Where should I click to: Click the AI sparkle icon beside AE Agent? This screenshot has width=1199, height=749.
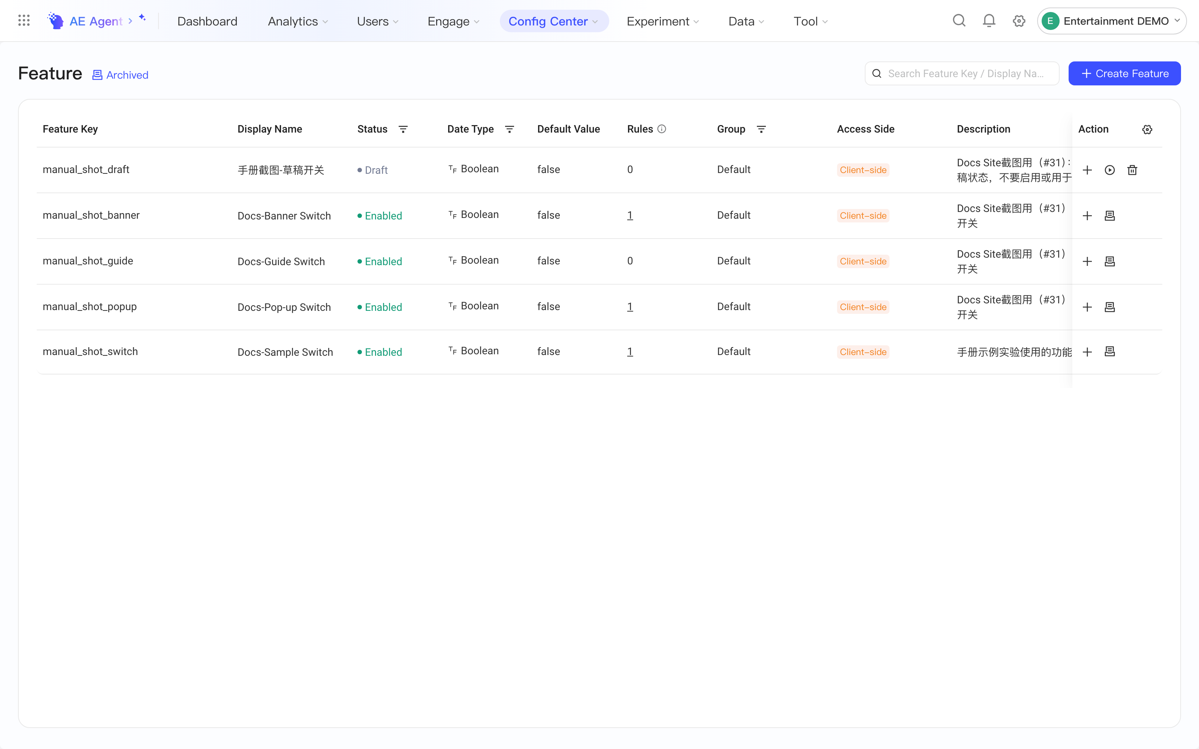pyautogui.click(x=142, y=17)
